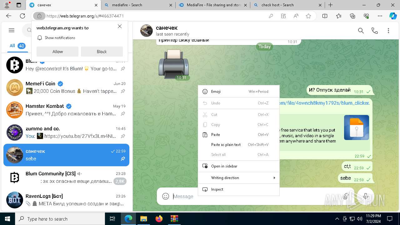This screenshot has height=225, width=400.
Task: Open the chat's more options menu
Action: (x=388, y=31)
